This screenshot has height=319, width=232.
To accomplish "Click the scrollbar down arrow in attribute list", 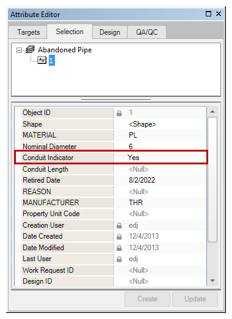I will pos(212,281).
